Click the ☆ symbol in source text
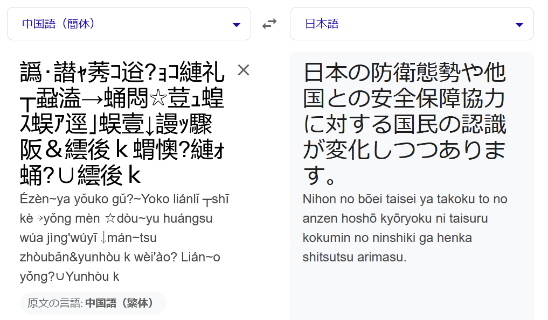The image size is (548, 320). pyautogui.click(x=158, y=98)
